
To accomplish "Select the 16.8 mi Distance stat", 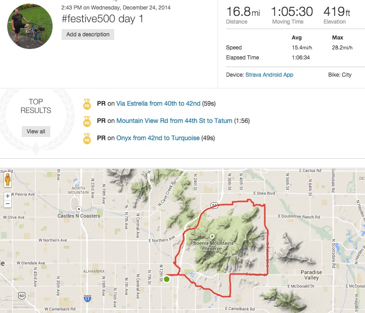I will point(243,12).
